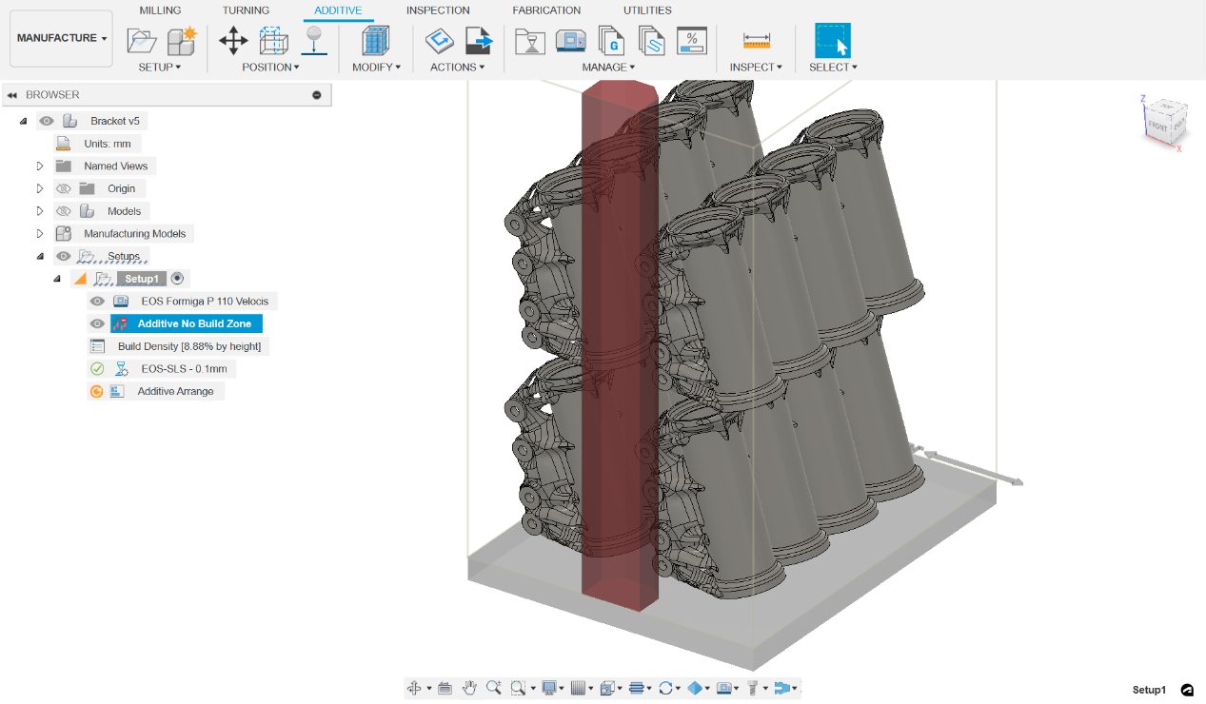The height and width of the screenshot is (704, 1206).
Task: Show the Origin folder via eye icon
Action: [64, 188]
